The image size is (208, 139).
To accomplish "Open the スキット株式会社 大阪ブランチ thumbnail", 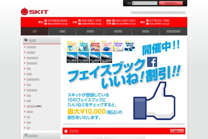I will point(95,57).
